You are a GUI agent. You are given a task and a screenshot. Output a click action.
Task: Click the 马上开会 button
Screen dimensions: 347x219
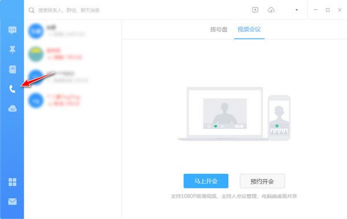206,181
